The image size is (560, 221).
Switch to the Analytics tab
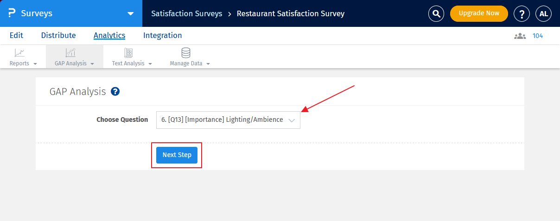pyautogui.click(x=109, y=35)
